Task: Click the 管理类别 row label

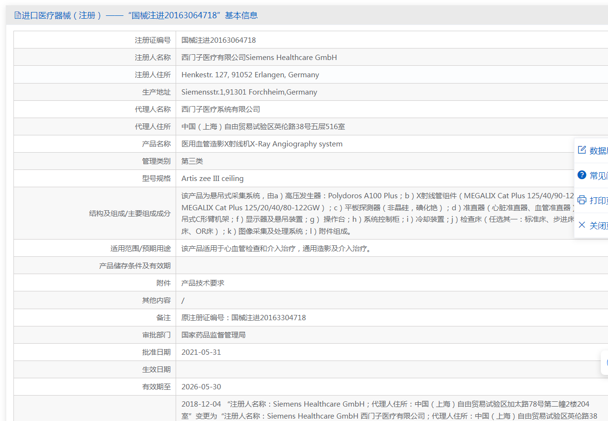Action: tap(156, 161)
